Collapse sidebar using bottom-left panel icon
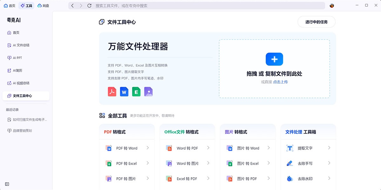Screen dimensions: 381x190 point(7,184)
